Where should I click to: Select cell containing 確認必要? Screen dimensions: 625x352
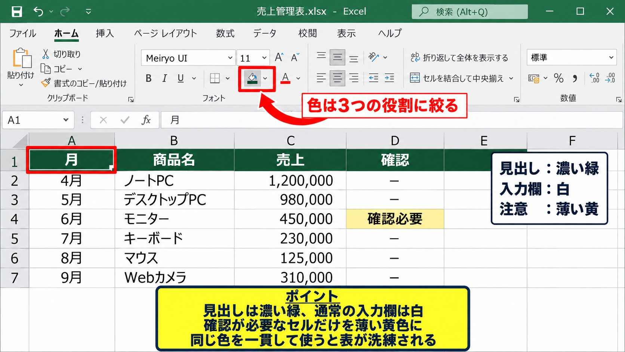(x=395, y=219)
